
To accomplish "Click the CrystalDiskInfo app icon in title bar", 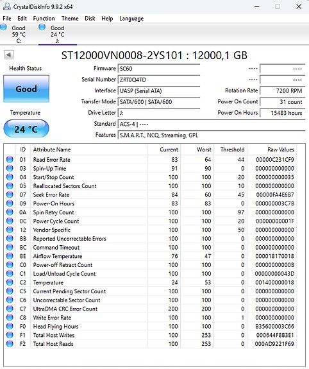I will (7, 6).
